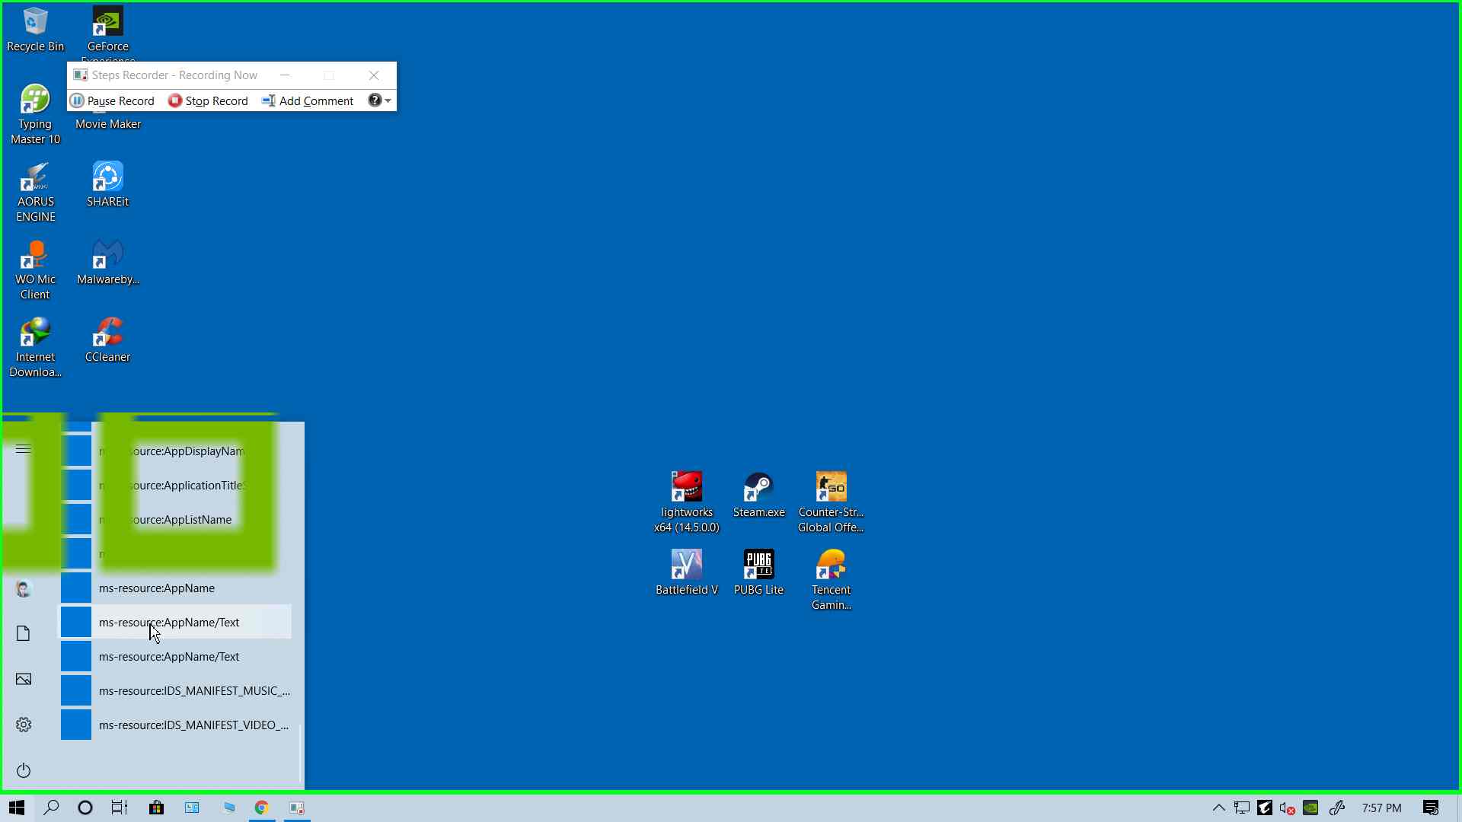Open user account avatar in Start menu
1462x822 pixels.
(24, 588)
